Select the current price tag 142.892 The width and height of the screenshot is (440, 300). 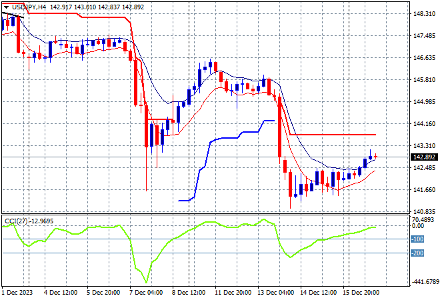click(424, 157)
